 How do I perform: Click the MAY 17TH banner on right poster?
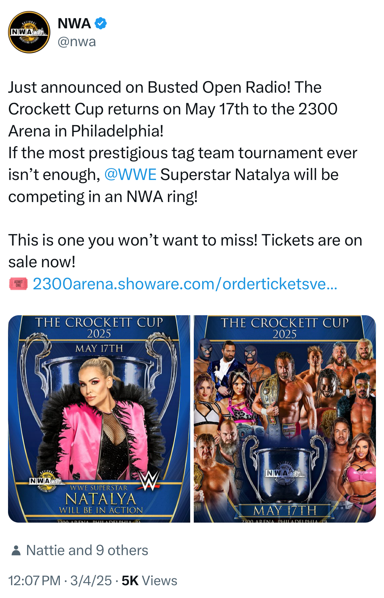285,511
